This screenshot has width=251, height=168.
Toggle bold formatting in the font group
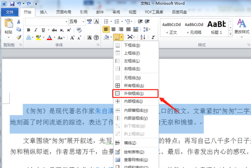(28, 30)
